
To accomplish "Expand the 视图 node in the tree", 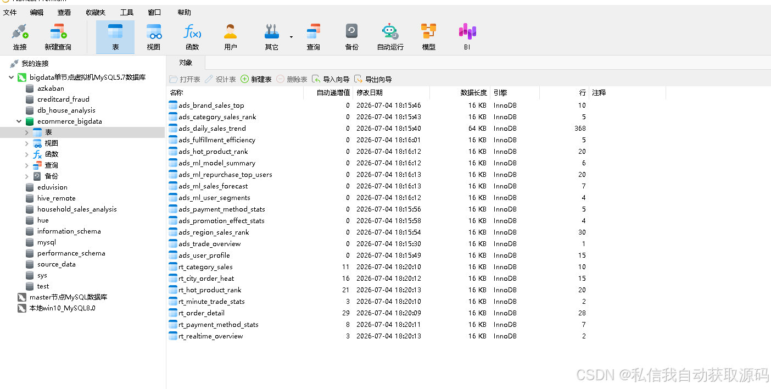I will point(26,143).
